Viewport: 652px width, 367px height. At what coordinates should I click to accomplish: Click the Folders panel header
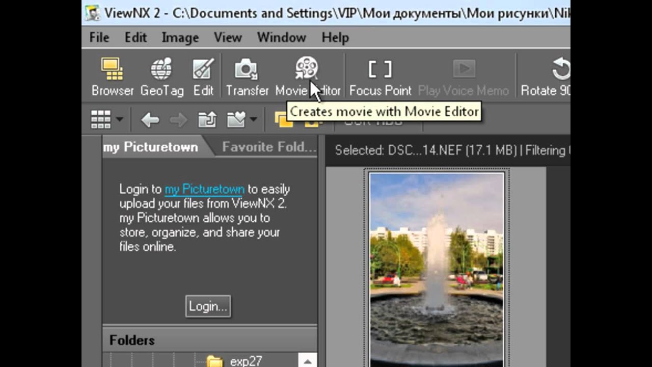coord(210,340)
